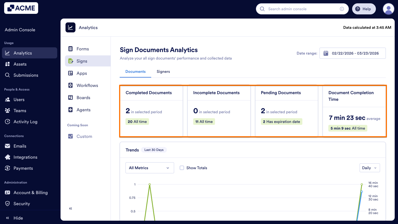Collapse the Analytics sub-menu with double chevron
398x224 pixels.
[70, 208]
